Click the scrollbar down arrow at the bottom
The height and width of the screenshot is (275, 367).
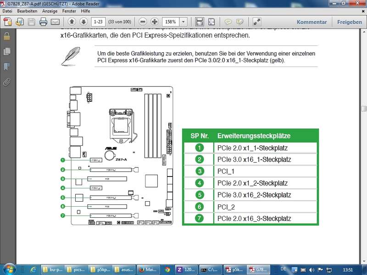coord(364,261)
